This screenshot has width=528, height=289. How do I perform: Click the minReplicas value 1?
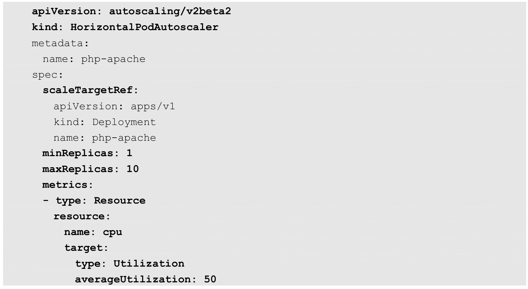pyautogui.click(x=129, y=153)
